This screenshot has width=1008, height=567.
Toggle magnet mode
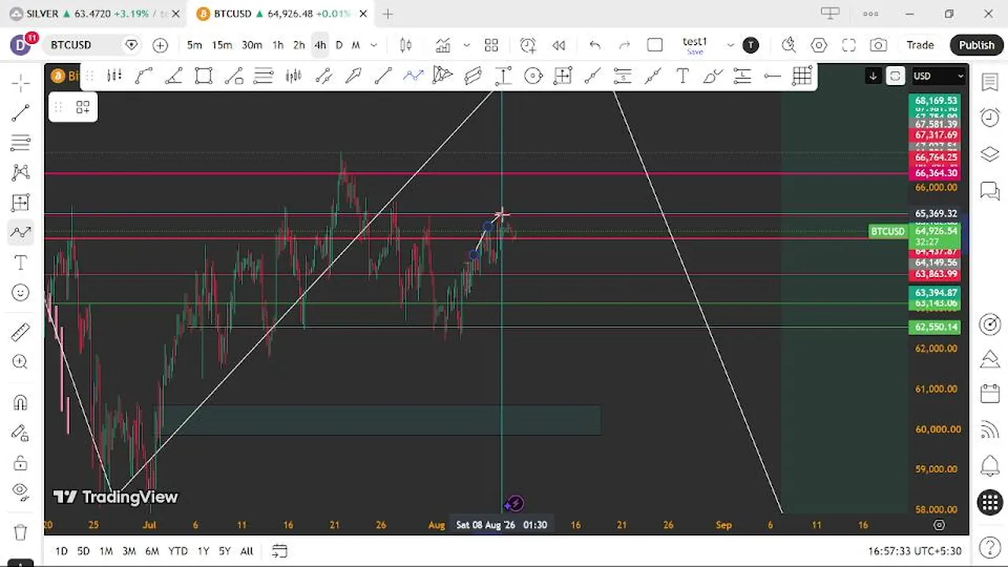(x=20, y=402)
